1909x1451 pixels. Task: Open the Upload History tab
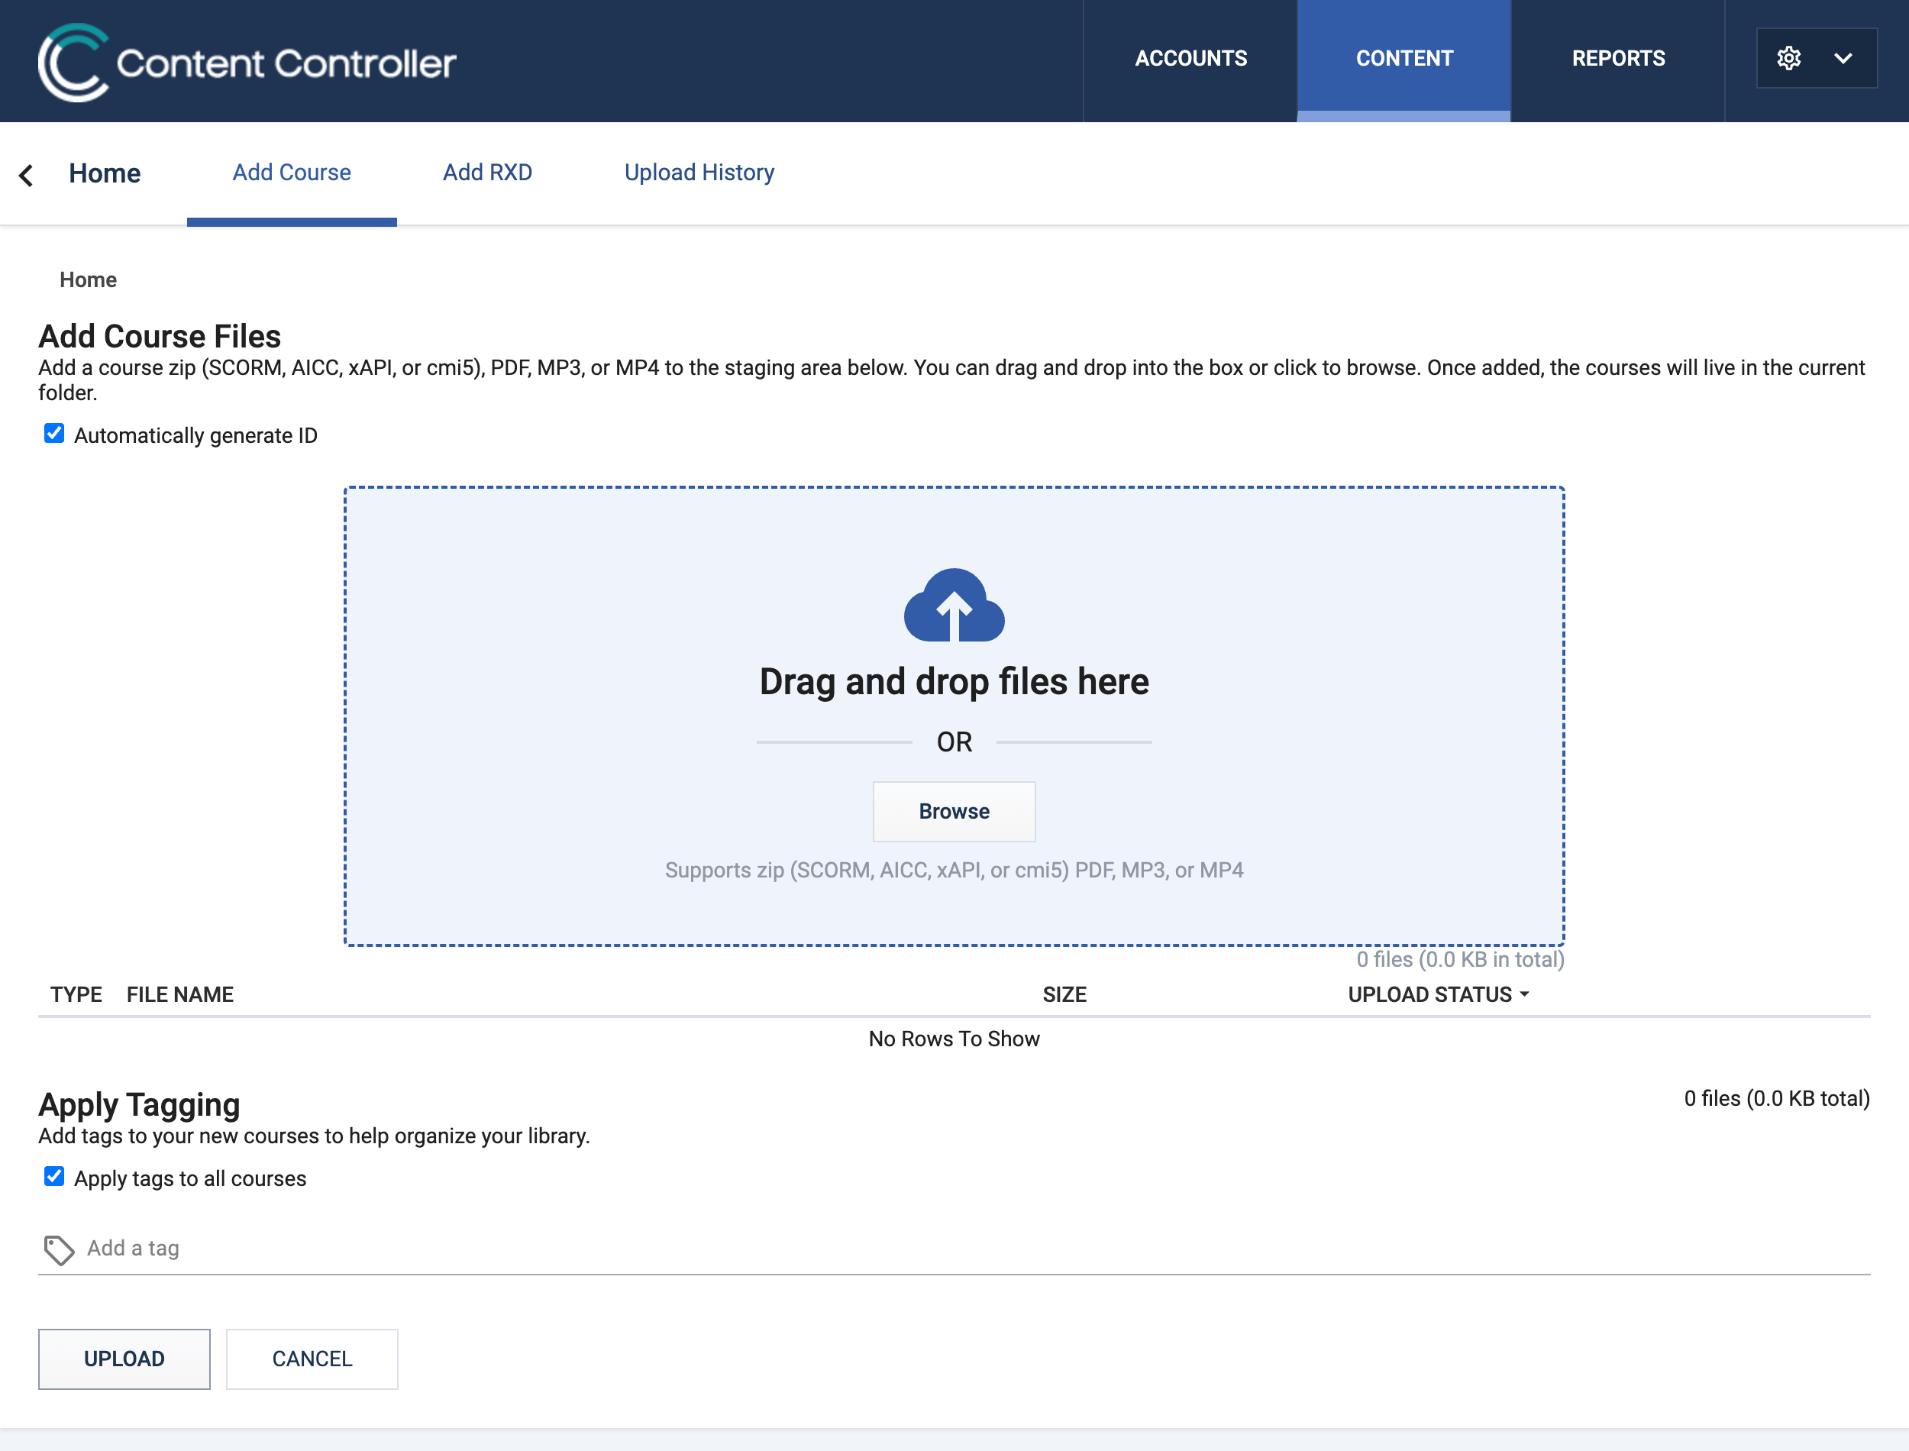pyautogui.click(x=699, y=173)
